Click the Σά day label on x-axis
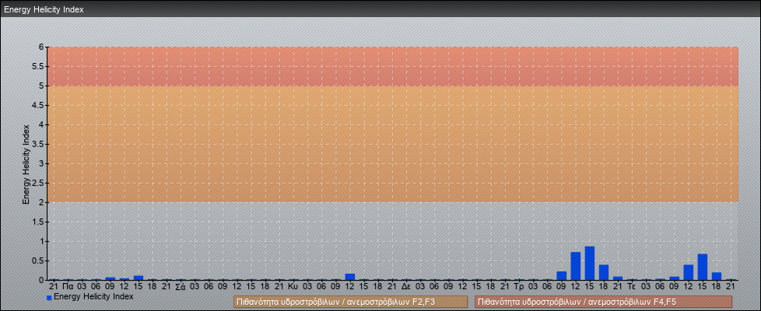761x311 pixels. (x=181, y=287)
